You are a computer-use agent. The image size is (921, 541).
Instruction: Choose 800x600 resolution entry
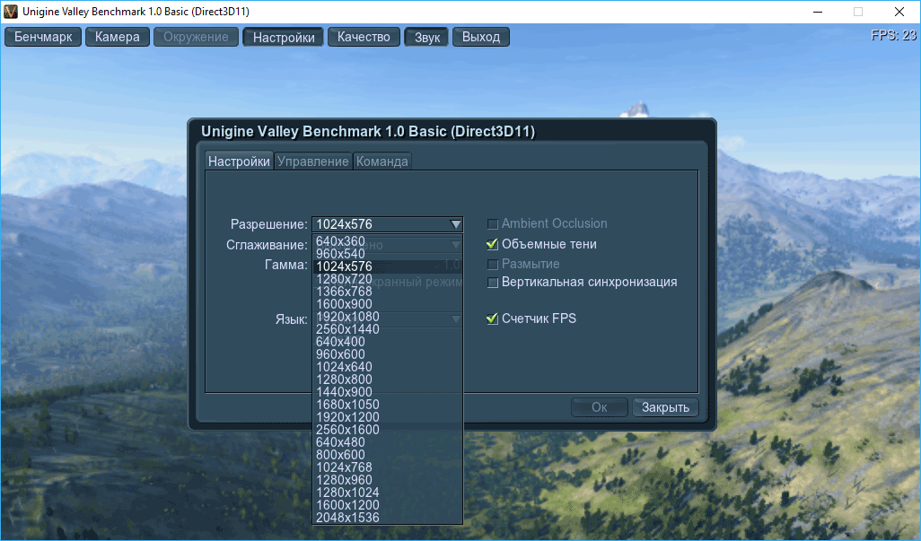[388, 456]
